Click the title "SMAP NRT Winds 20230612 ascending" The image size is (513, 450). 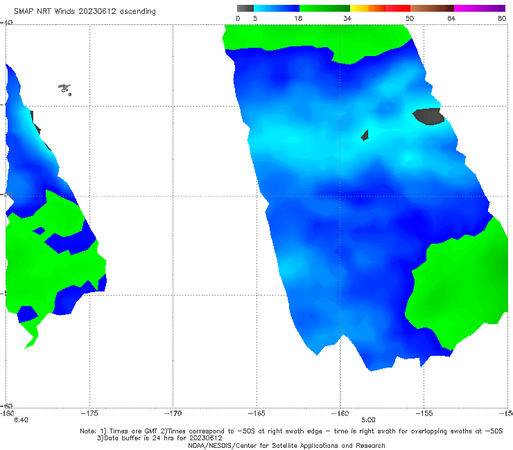tap(85, 11)
